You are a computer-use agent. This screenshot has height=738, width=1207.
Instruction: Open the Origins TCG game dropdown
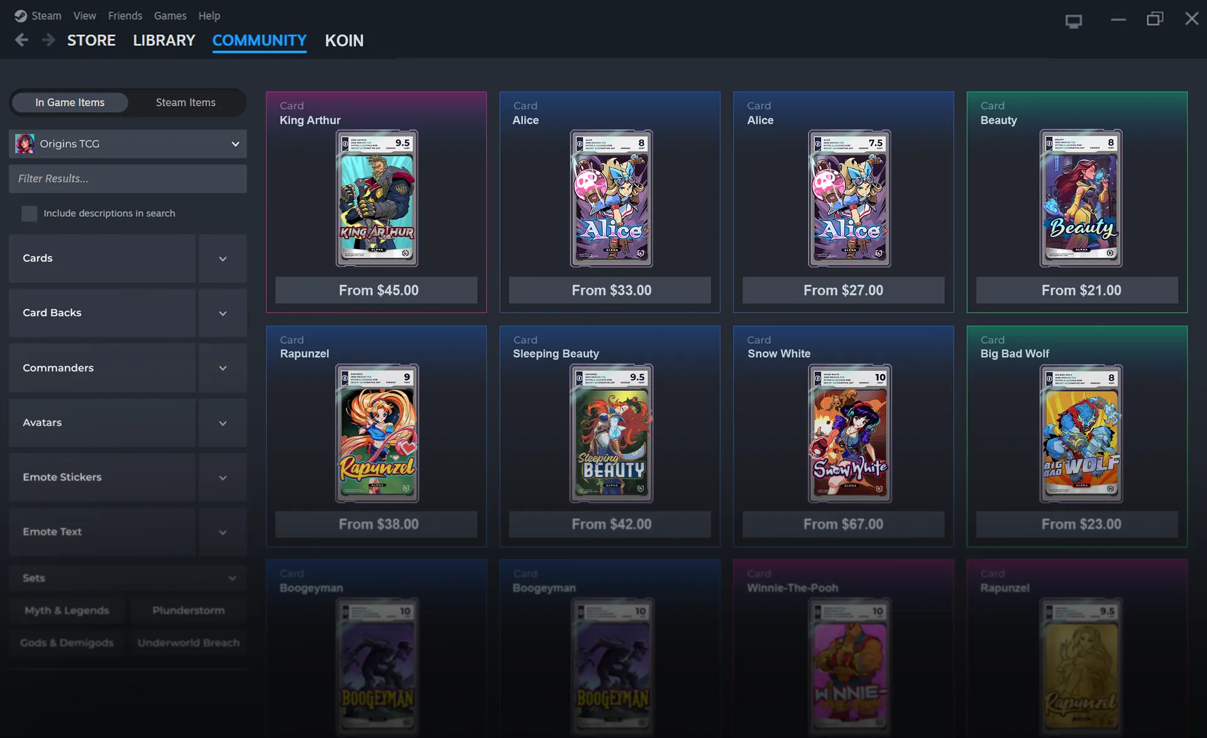128,144
